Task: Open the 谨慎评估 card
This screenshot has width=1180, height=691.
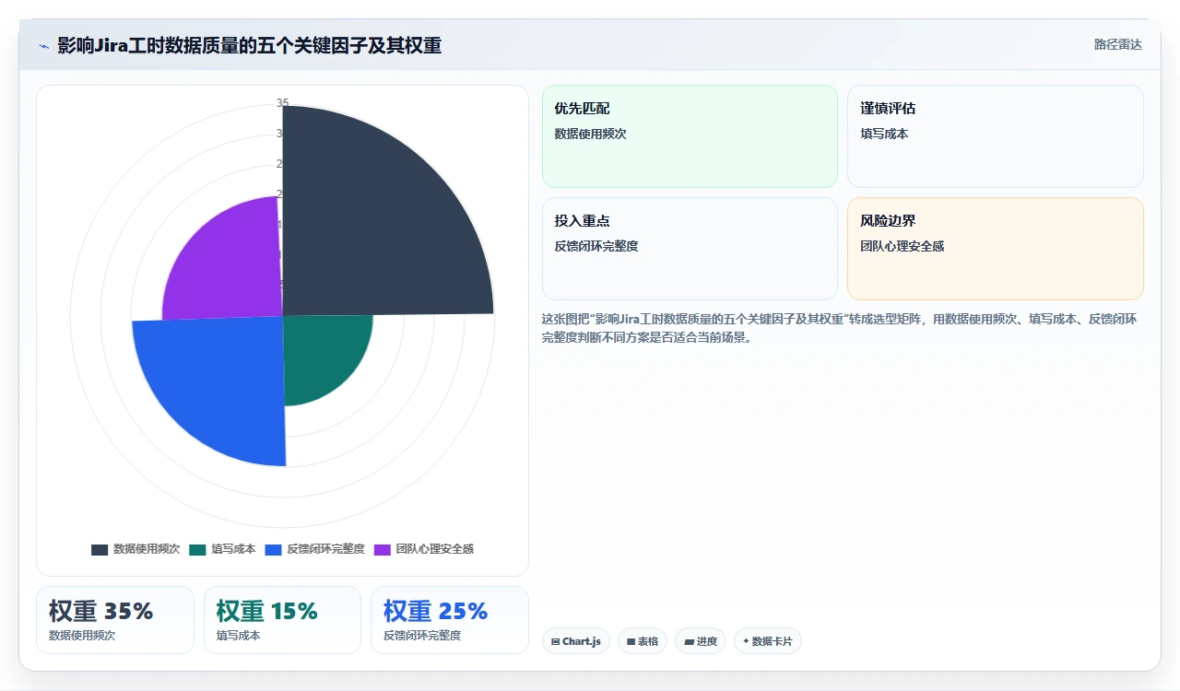Action: 996,136
